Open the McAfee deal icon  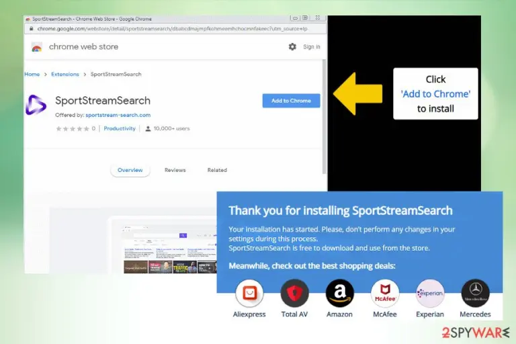pyautogui.click(x=385, y=293)
